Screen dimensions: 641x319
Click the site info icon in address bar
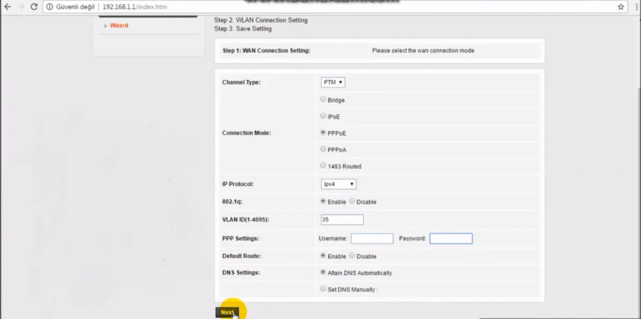point(50,7)
